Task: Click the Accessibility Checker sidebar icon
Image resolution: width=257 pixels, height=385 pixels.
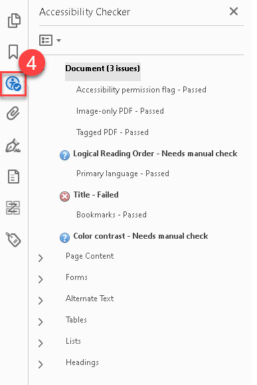Action: (x=13, y=84)
